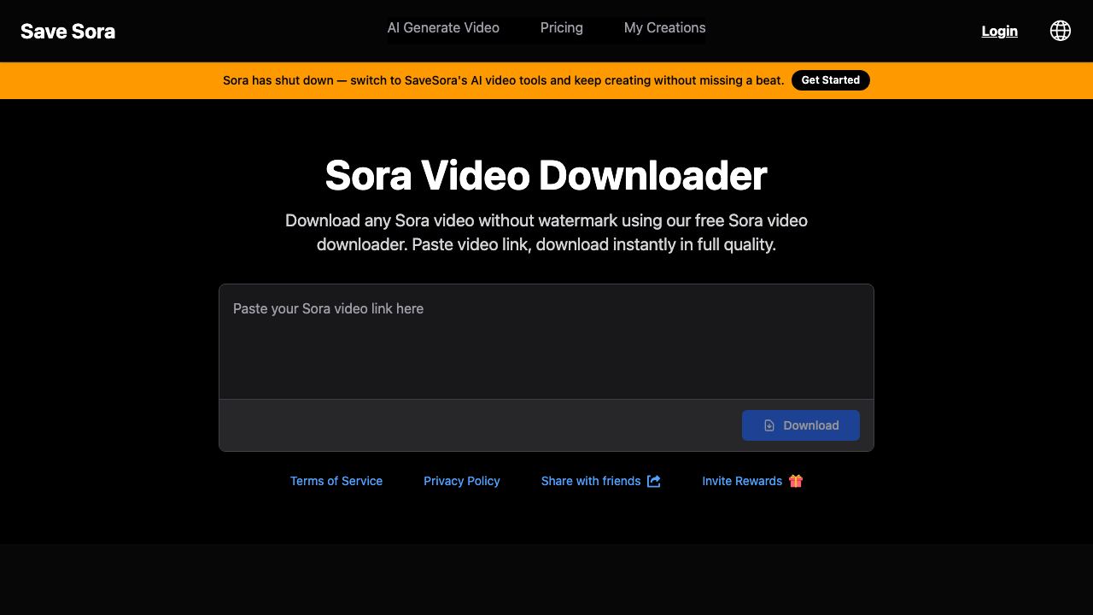The height and width of the screenshot is (615, 1093).
Task: Click the Sora Video Downloader heading
Action: 546,175
